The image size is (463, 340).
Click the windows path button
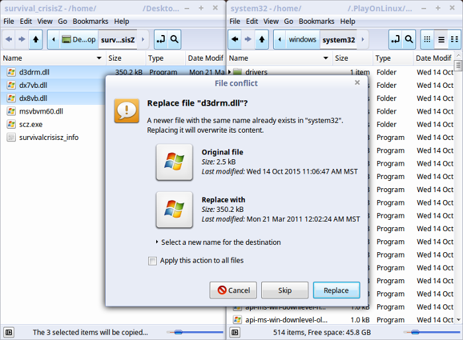(x=302, y=39)
